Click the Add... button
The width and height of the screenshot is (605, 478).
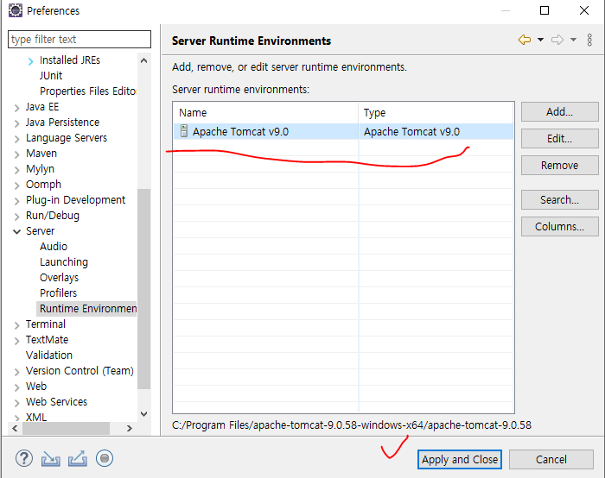tap(559, 111)
